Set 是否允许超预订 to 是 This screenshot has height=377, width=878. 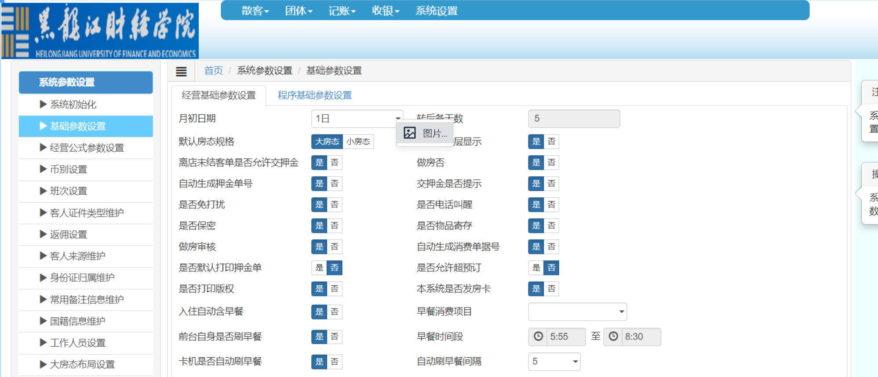point(536,268)
